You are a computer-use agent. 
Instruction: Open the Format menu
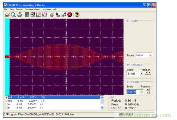[19, 9]
